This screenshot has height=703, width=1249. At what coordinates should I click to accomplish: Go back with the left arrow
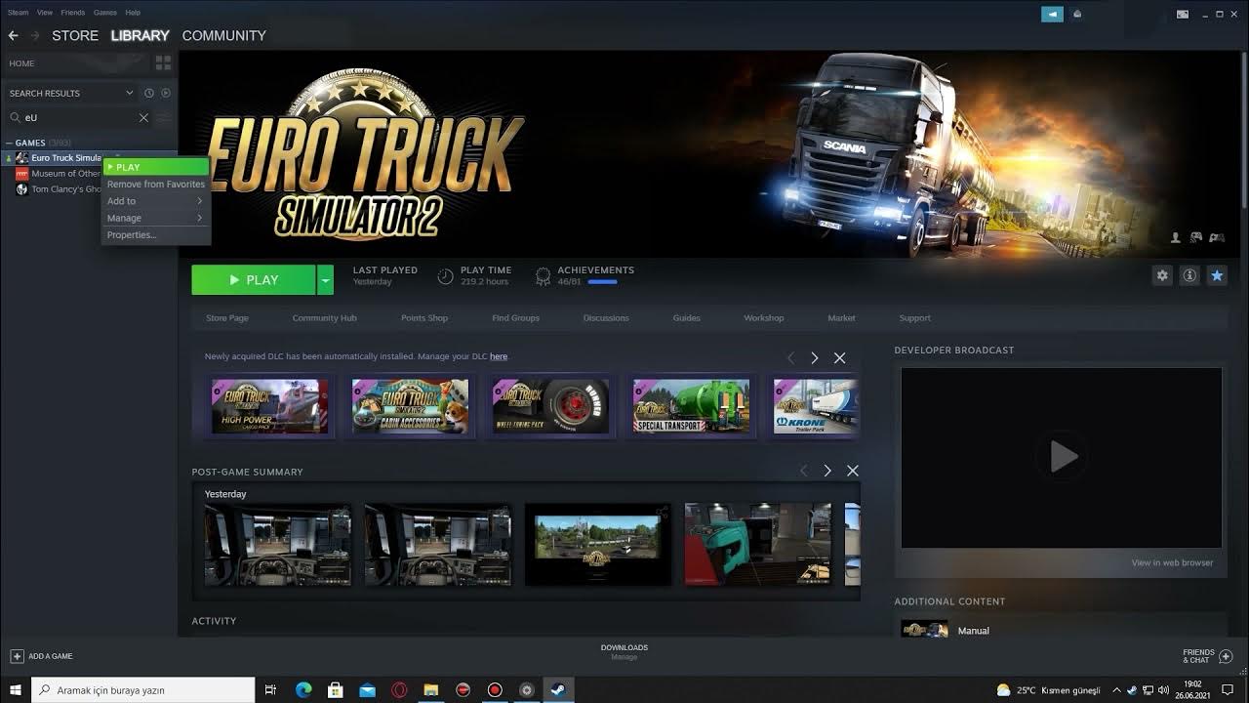click(13, 35)
